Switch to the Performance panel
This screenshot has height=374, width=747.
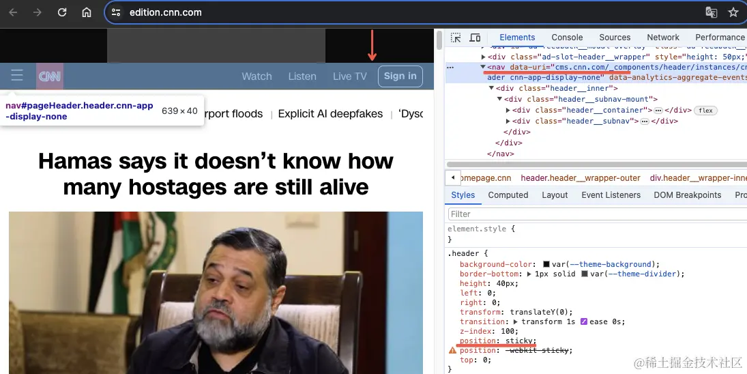click(720, 38)
